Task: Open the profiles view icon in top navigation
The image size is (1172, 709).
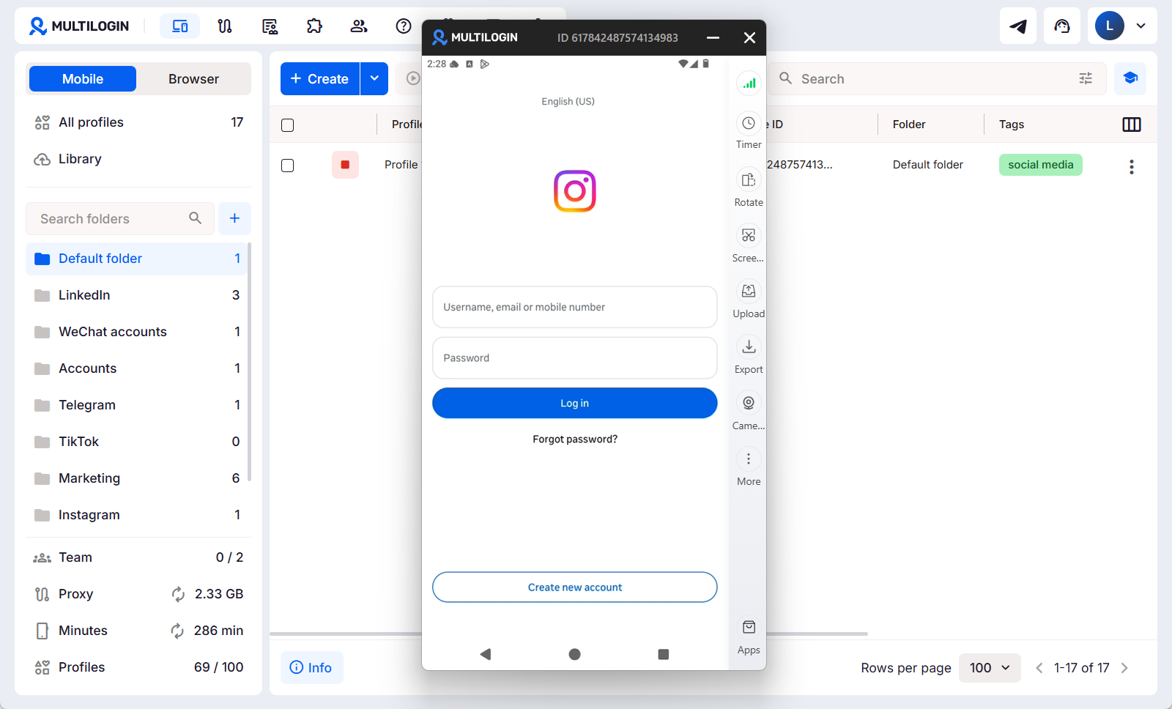Action: point(179,26)
